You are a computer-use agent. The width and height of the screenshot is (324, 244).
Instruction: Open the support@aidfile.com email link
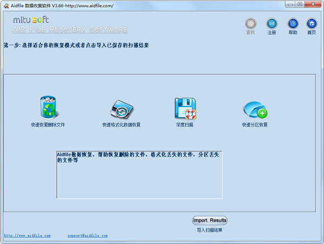coord(87,235)
